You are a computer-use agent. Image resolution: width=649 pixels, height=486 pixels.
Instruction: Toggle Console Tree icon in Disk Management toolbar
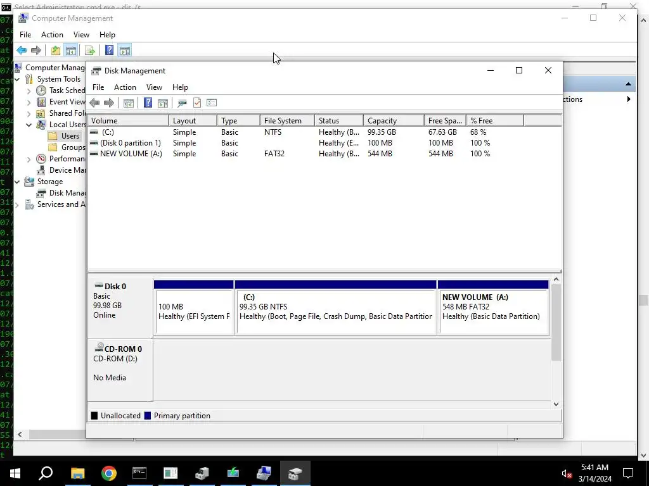(x=128, y=103)
